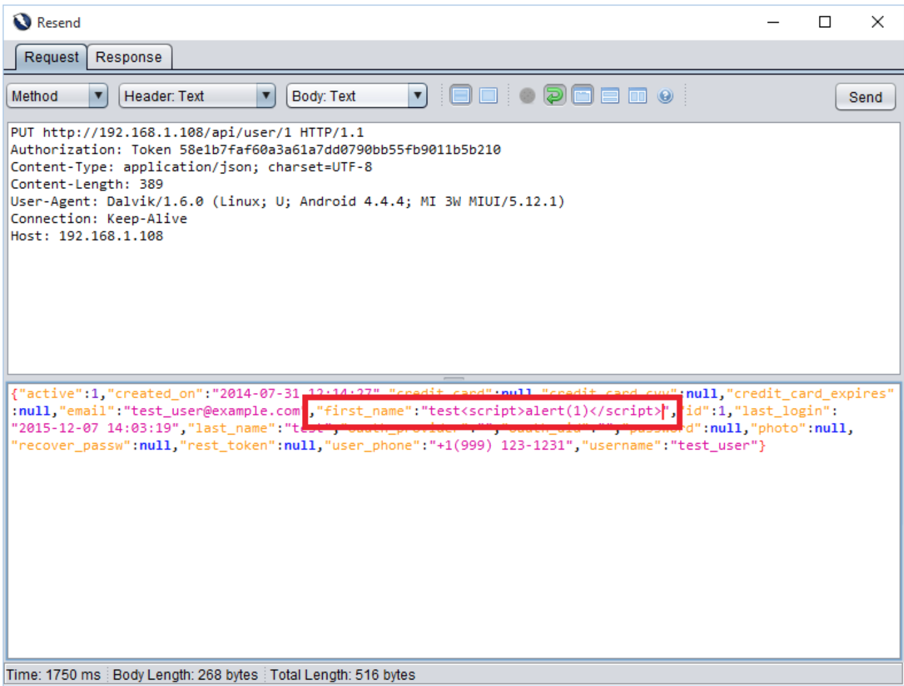The width and height of the screenshot is (904, 686).
Task: Choose the side by side panels layout icon
Action: 638,96
